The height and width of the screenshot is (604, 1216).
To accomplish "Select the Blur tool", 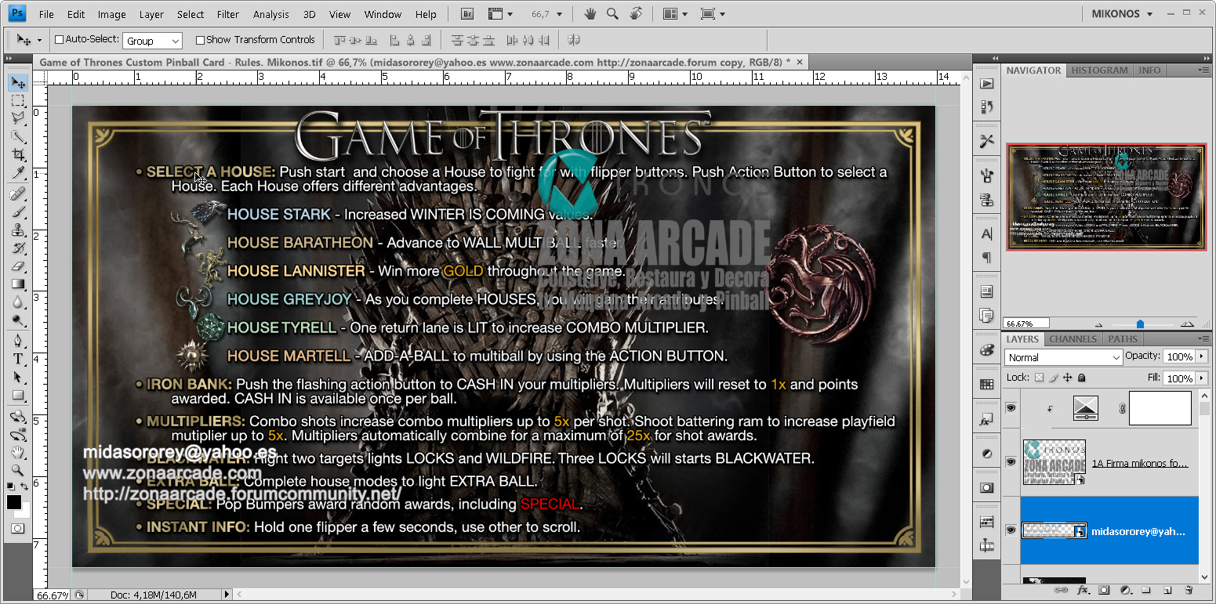I will click(x=18, y=302).
